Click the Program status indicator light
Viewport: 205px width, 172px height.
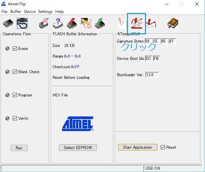(x=7, y=95)
